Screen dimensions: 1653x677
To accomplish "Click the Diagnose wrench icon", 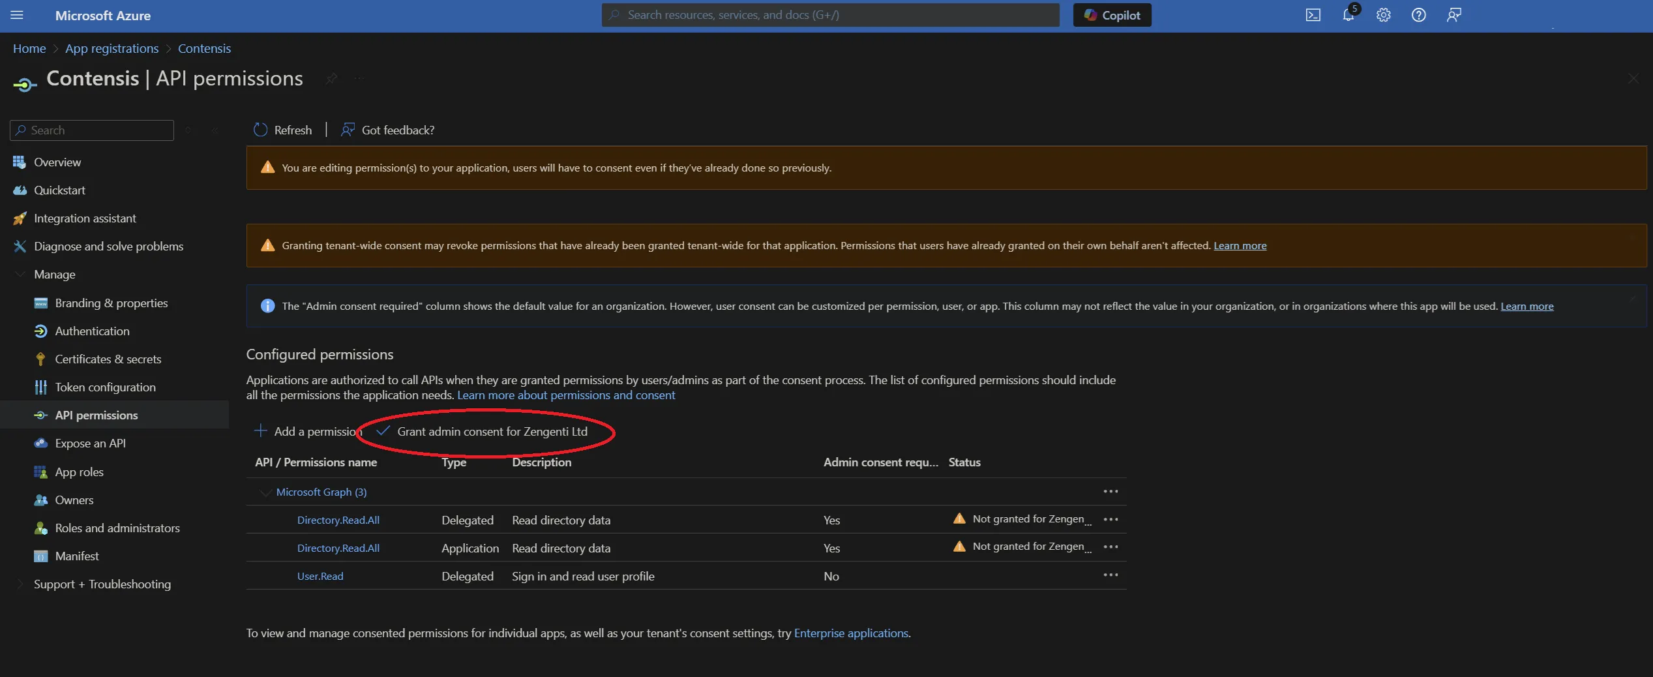I will (20, 246).
